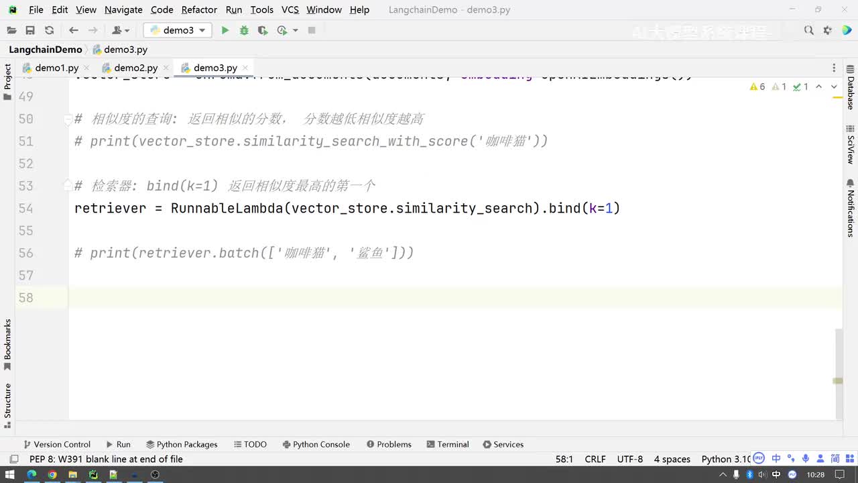Toggle the Database tool window
The image size is (858, 483).
click(851, 87)
